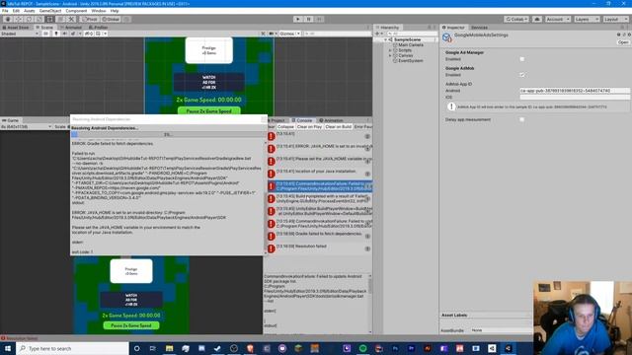Image resolution: width=632 pixels, height=355 pixels.
Task: Open the Game view resolution dropdown
Action: click(x=27, y=126)
